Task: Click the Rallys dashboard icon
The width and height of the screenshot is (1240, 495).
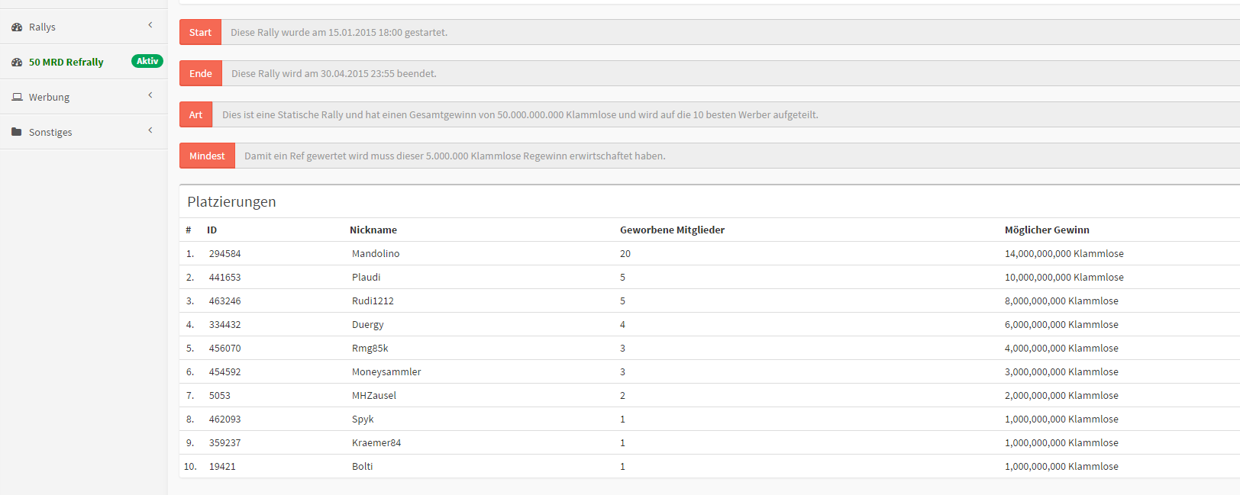Action: point(17,27)
